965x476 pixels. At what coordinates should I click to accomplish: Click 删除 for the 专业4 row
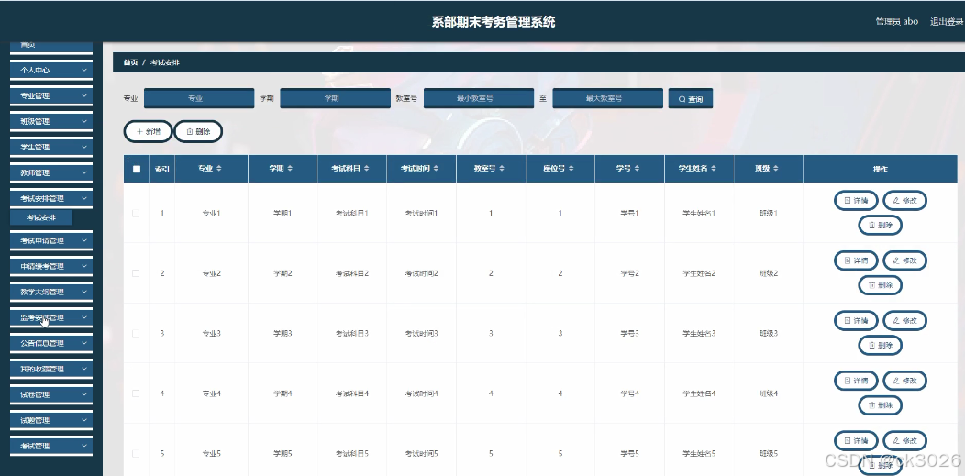coord(880,405)
